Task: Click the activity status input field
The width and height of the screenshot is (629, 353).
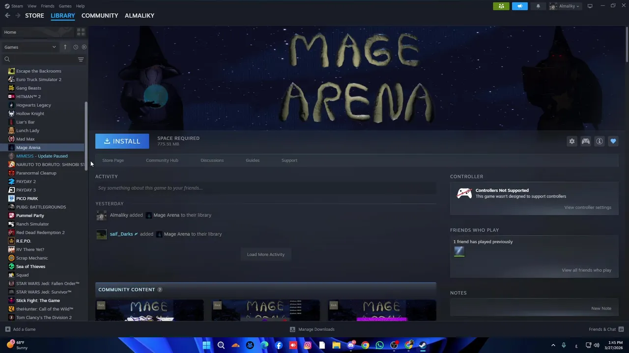Action: (x=266, y=188)
